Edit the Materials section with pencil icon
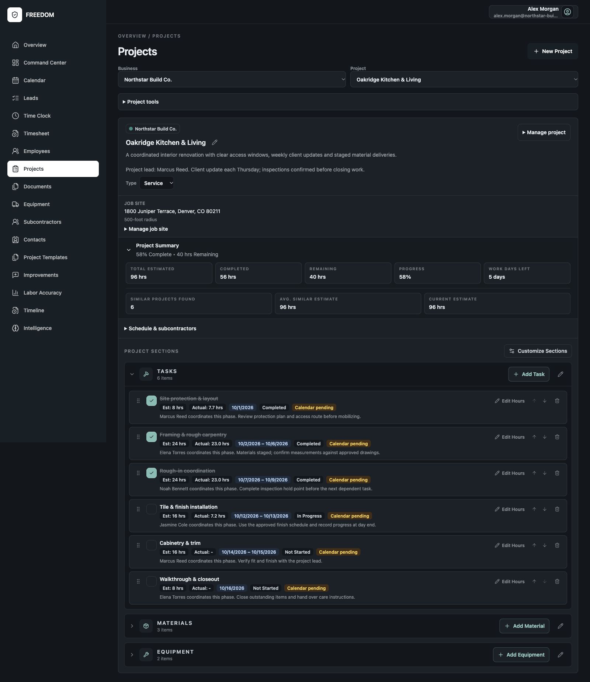Image resolution: width=590 pixels, height=682 pixels. point(560,626)
